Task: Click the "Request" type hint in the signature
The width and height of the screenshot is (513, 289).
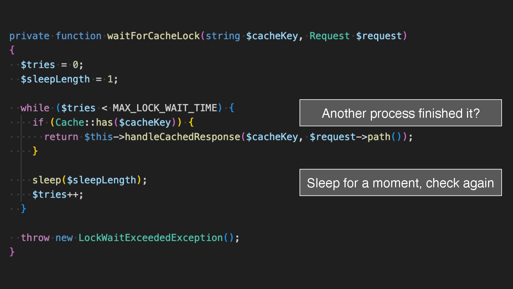Action: (330, 36)
